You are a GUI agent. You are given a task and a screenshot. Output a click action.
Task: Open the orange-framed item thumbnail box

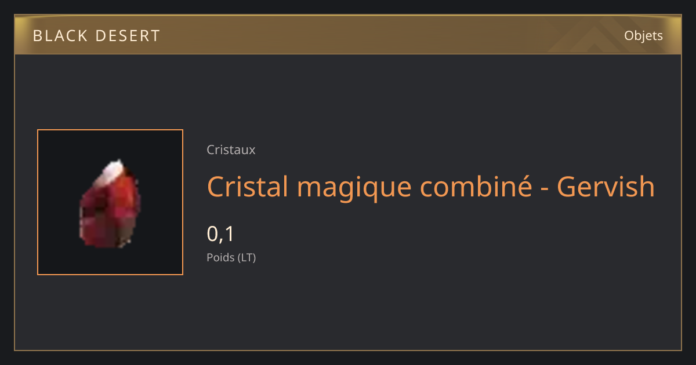click(110, 202)
